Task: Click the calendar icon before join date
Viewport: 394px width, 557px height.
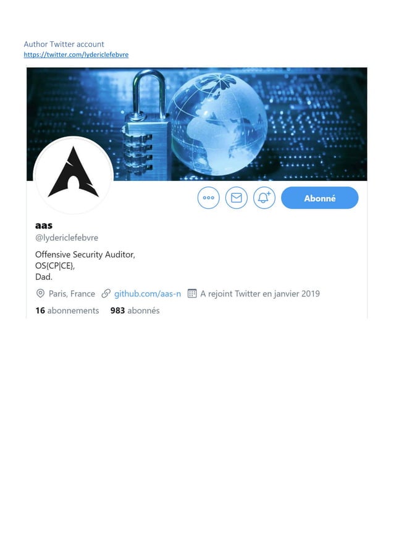Action: pyautogui.click(x=192, y=293)
